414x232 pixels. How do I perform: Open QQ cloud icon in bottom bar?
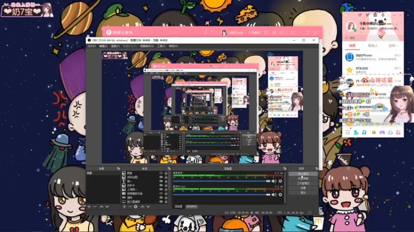tap(390, 132)
